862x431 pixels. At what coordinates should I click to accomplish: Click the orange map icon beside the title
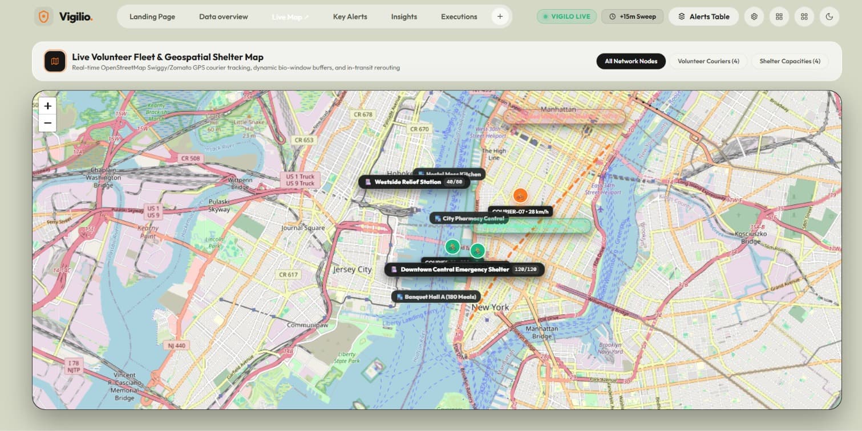coord(55,61)
